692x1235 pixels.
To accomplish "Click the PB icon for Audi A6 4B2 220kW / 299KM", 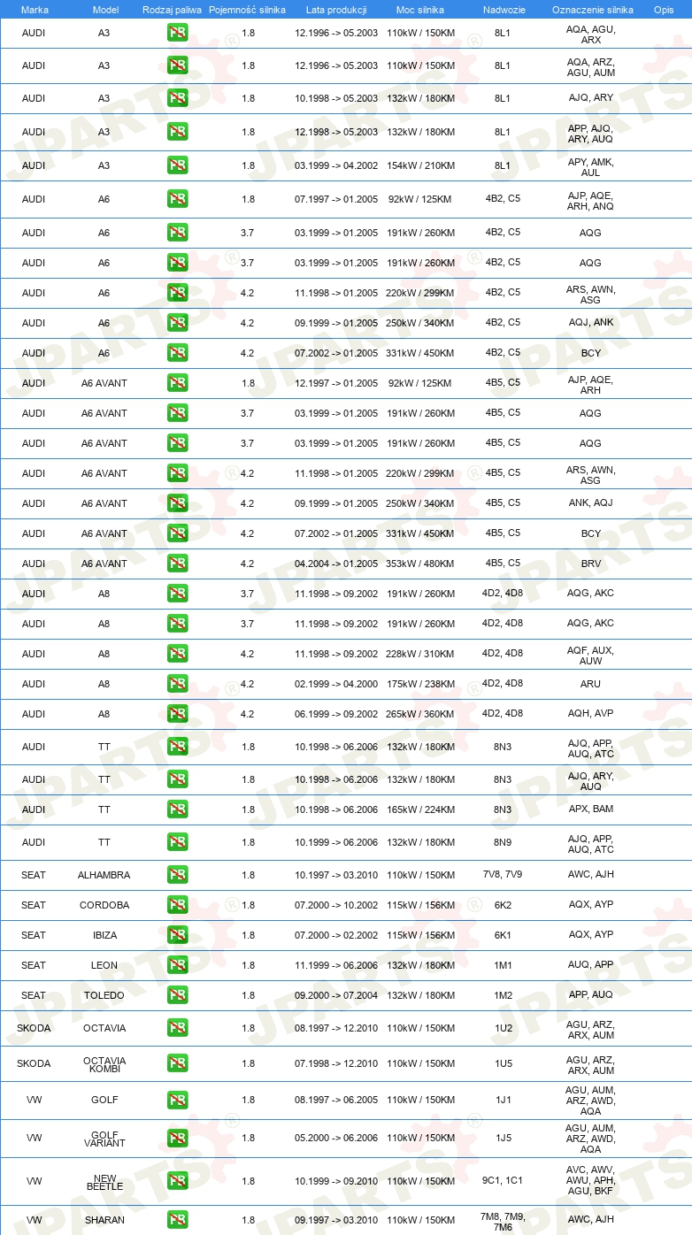I will tap(177, 293).
